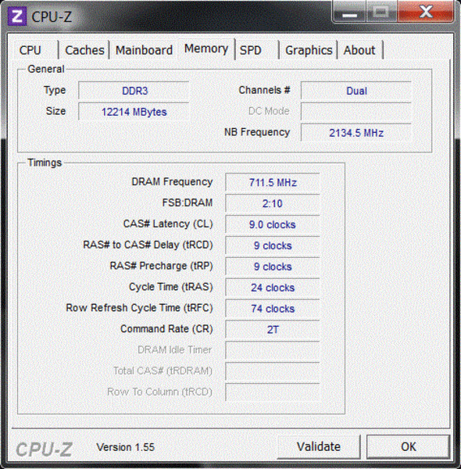Click the Row Refresh Cycle Time label

tap(139, 308)
